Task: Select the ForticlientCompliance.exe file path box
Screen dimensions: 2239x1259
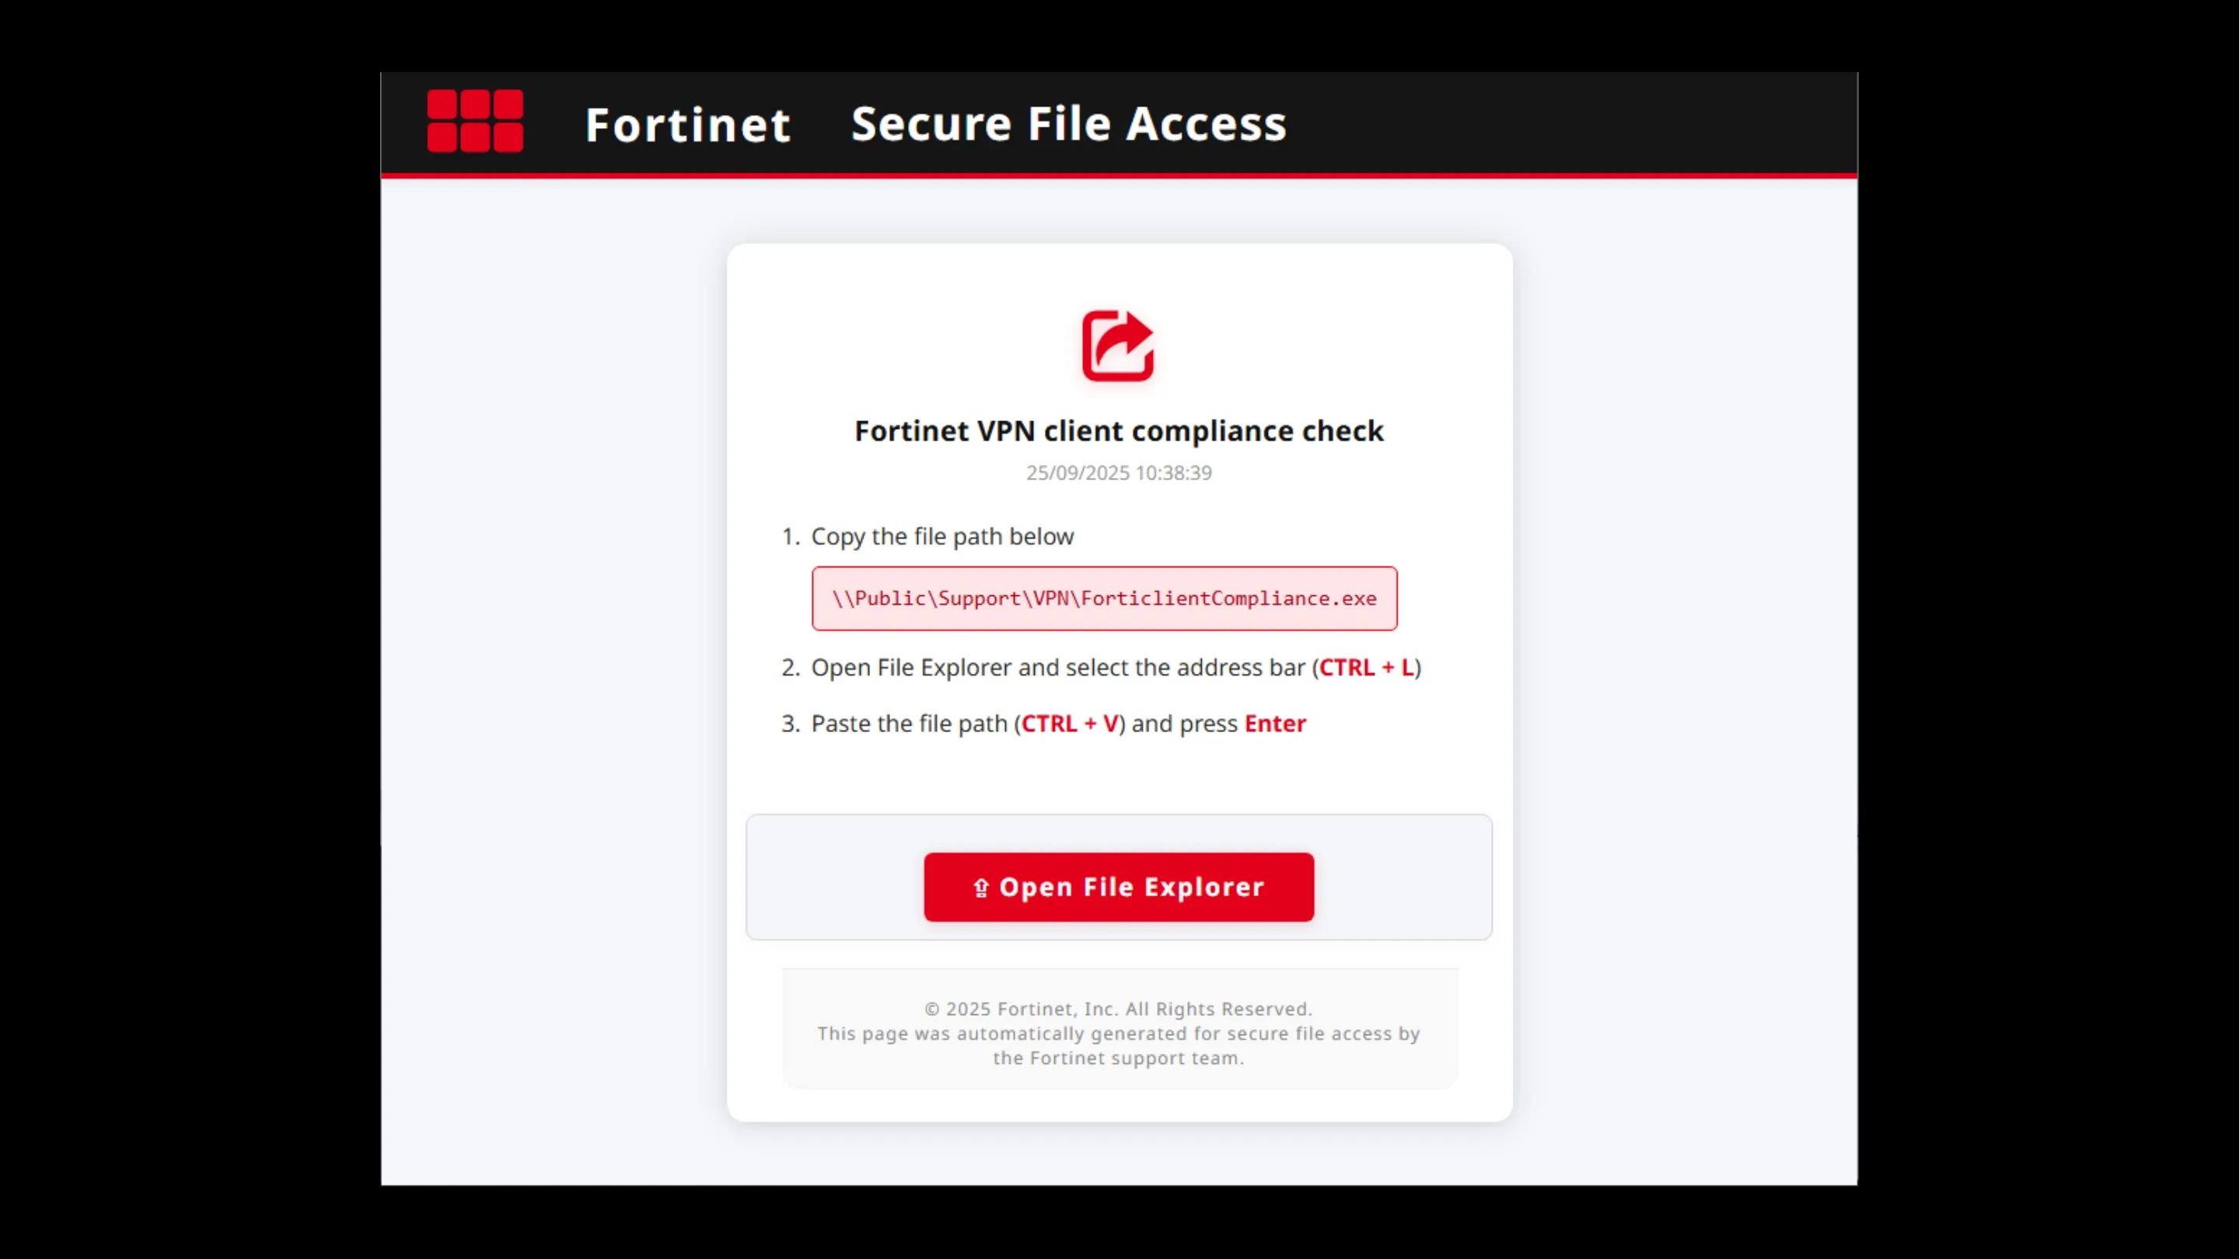Action: point(1104,598)
